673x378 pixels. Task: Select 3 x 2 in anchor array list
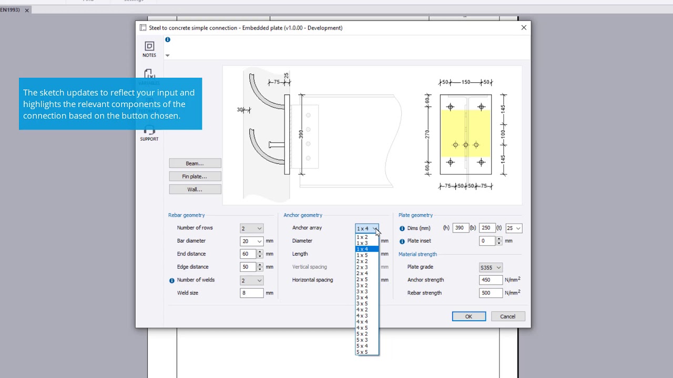[366, 286]
